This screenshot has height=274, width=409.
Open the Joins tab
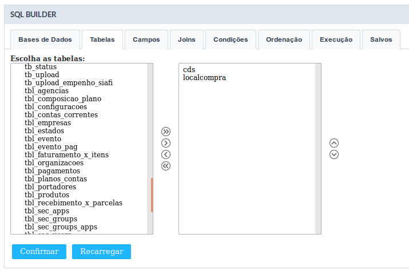pos(186,39)
